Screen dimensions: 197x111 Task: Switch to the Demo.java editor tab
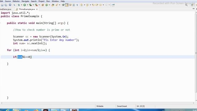click(6, 9)
